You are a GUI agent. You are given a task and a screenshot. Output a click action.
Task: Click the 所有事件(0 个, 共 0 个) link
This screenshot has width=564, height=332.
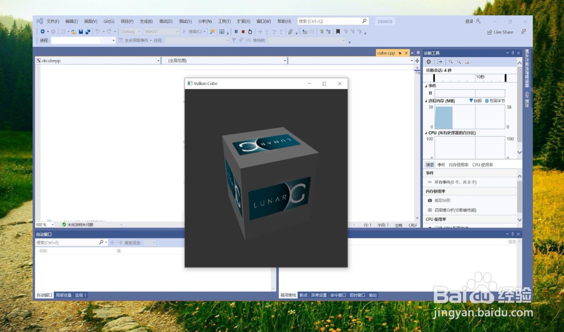(455, 182)
